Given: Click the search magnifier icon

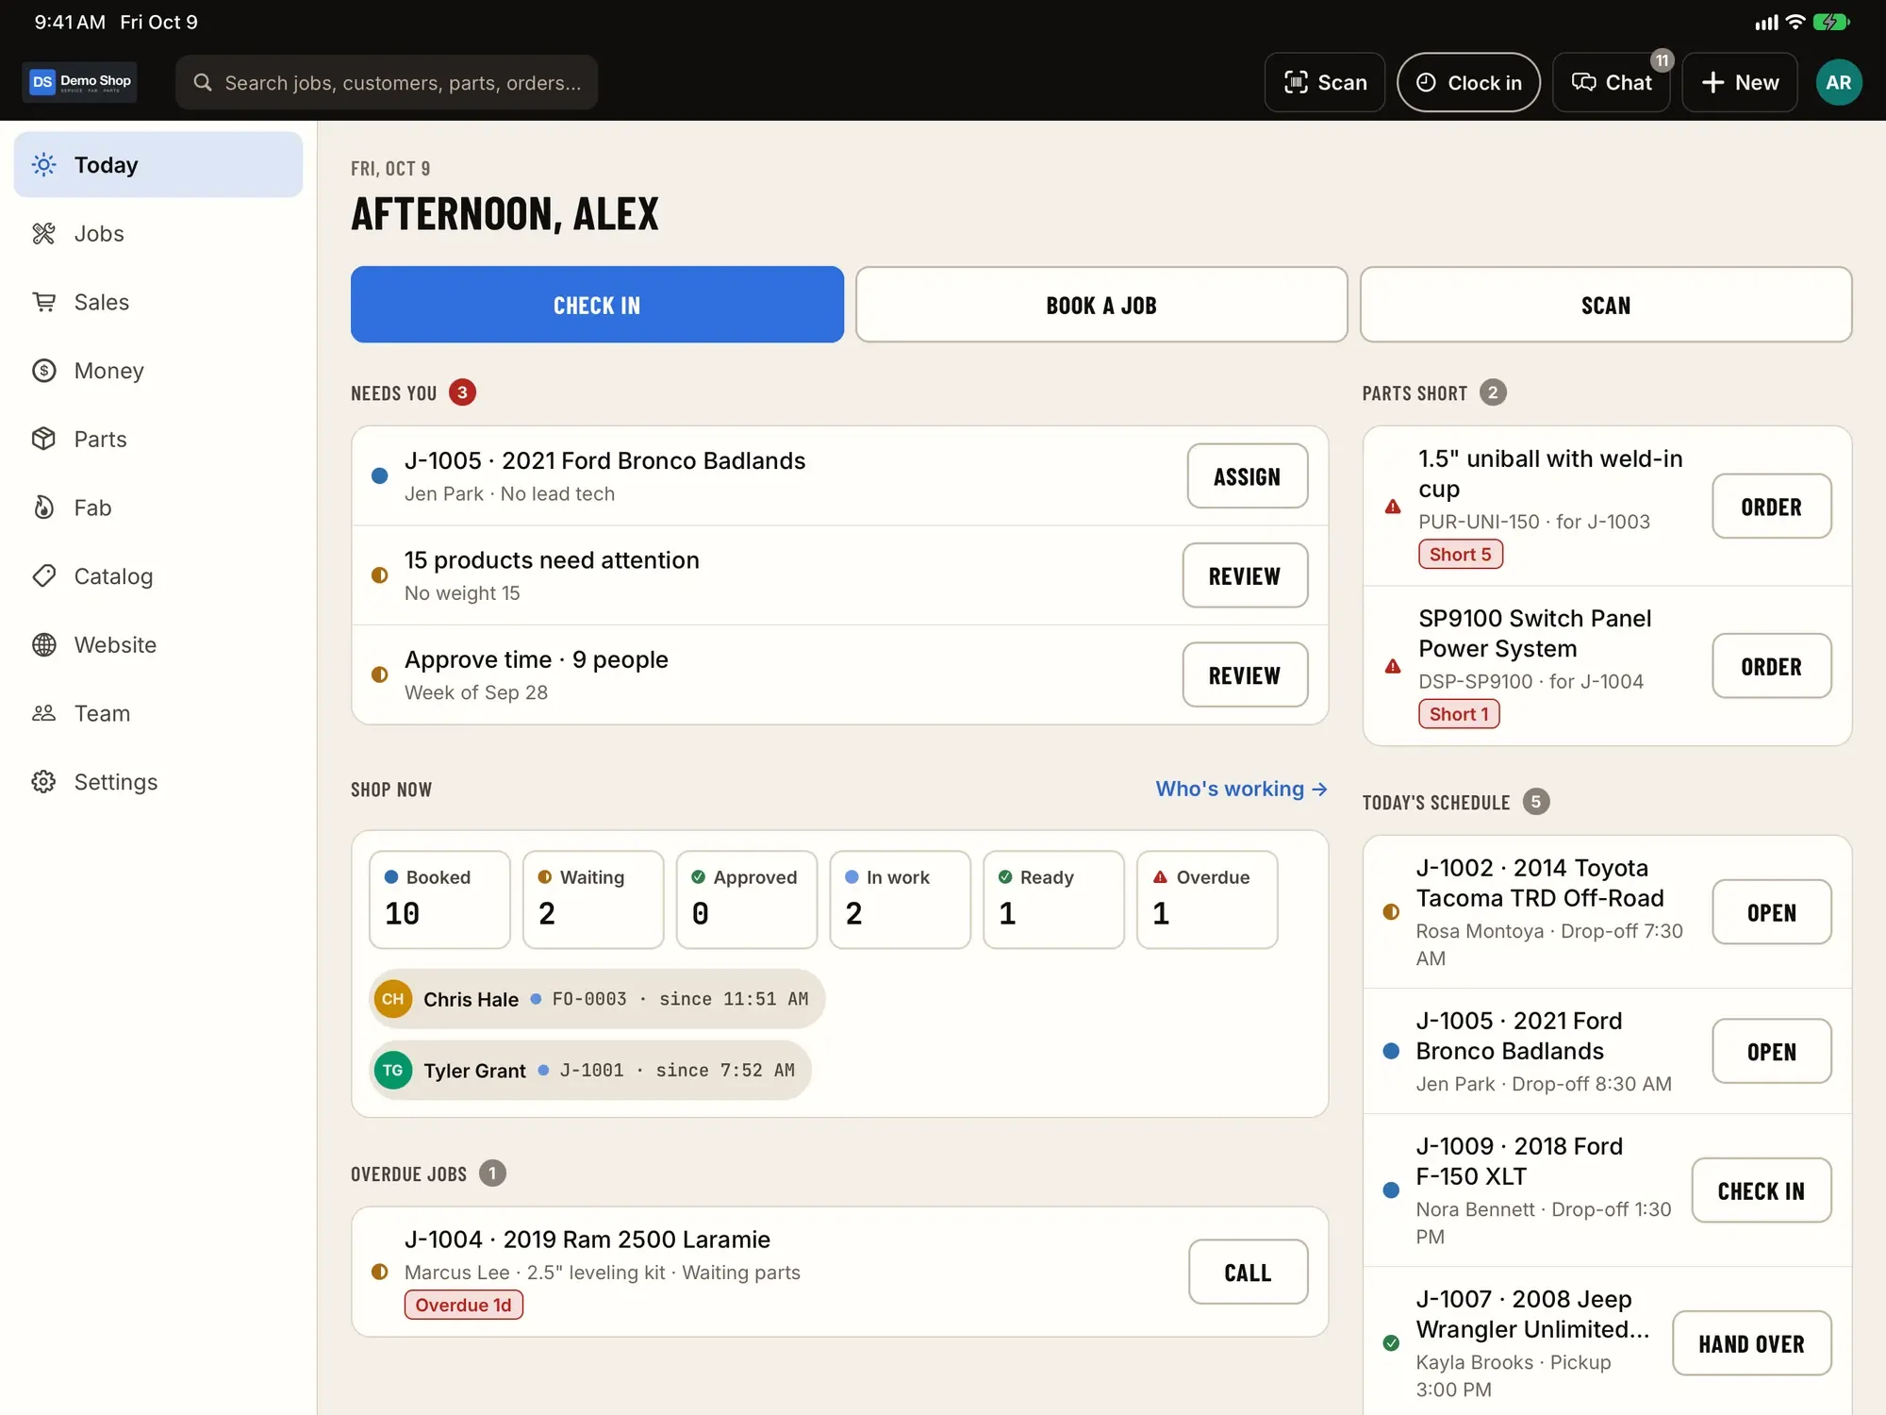Looking at the screenshot, I should coord(203,83).
